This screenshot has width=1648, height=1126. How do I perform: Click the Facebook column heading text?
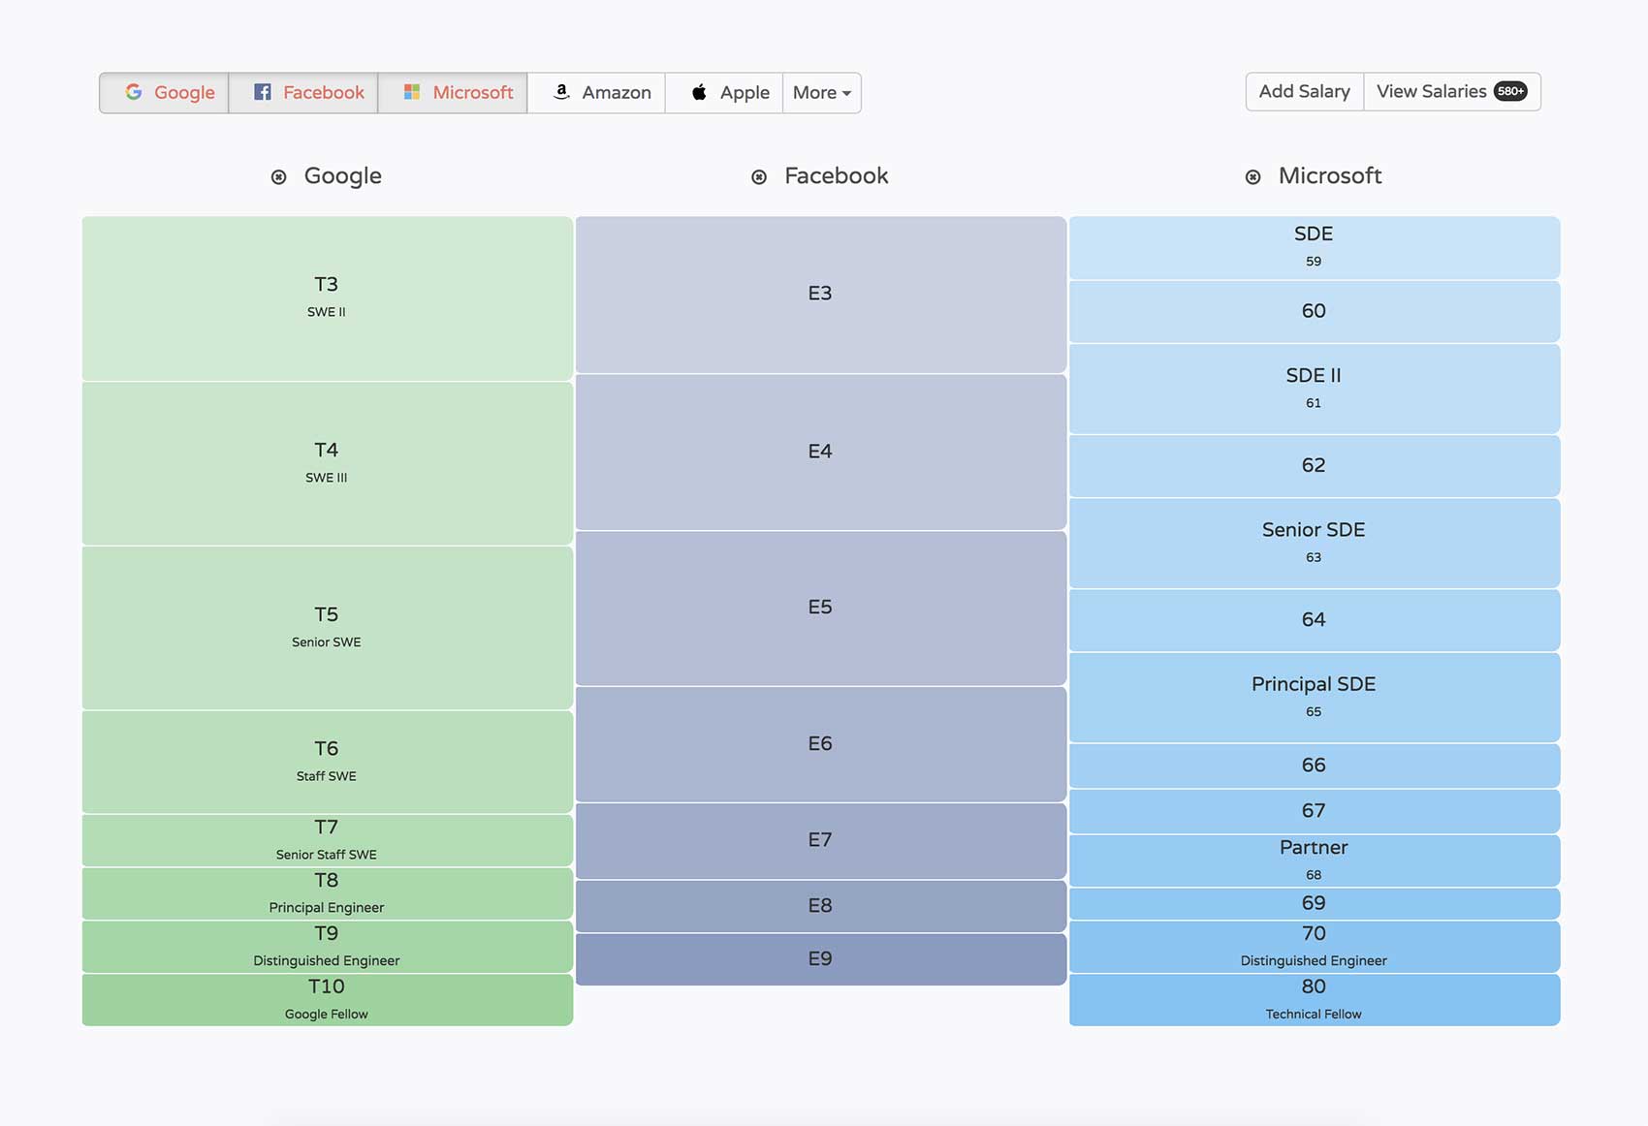click(x=837, y=176)
